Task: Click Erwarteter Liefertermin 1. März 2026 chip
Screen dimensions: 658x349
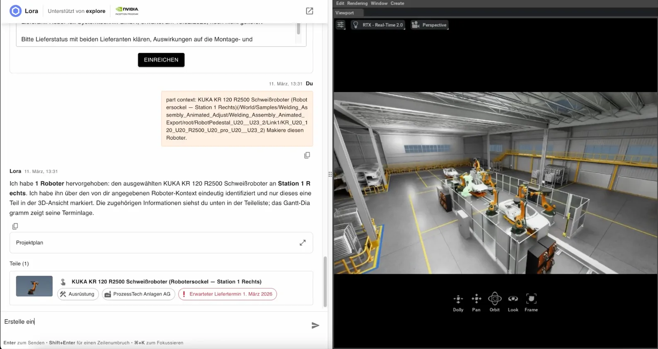Action: pos(227,294)
